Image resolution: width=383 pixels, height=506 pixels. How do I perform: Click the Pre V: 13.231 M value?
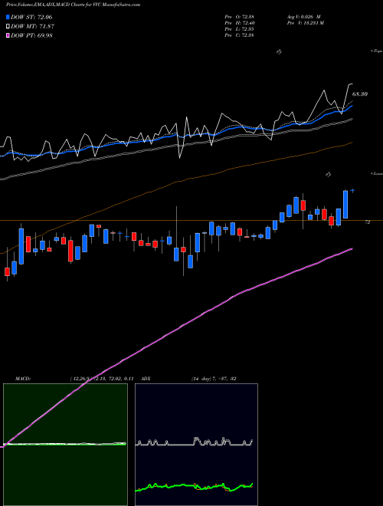click(305, 23)
